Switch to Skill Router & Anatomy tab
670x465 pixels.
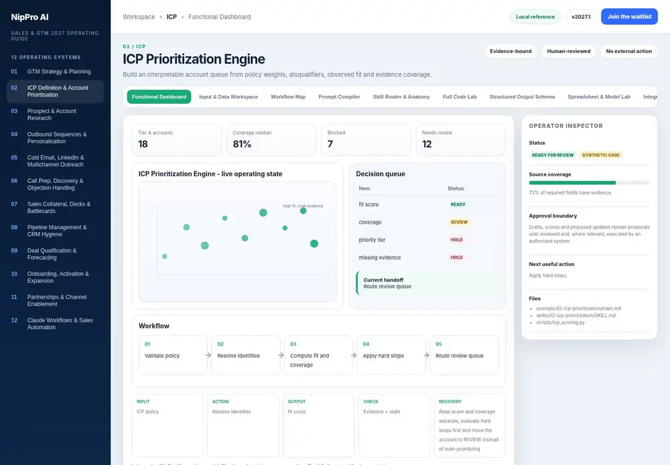point(401,96)
